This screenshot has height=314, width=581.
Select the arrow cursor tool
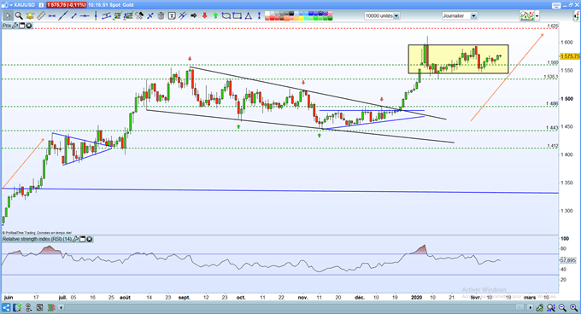click(x=8, y=16)
